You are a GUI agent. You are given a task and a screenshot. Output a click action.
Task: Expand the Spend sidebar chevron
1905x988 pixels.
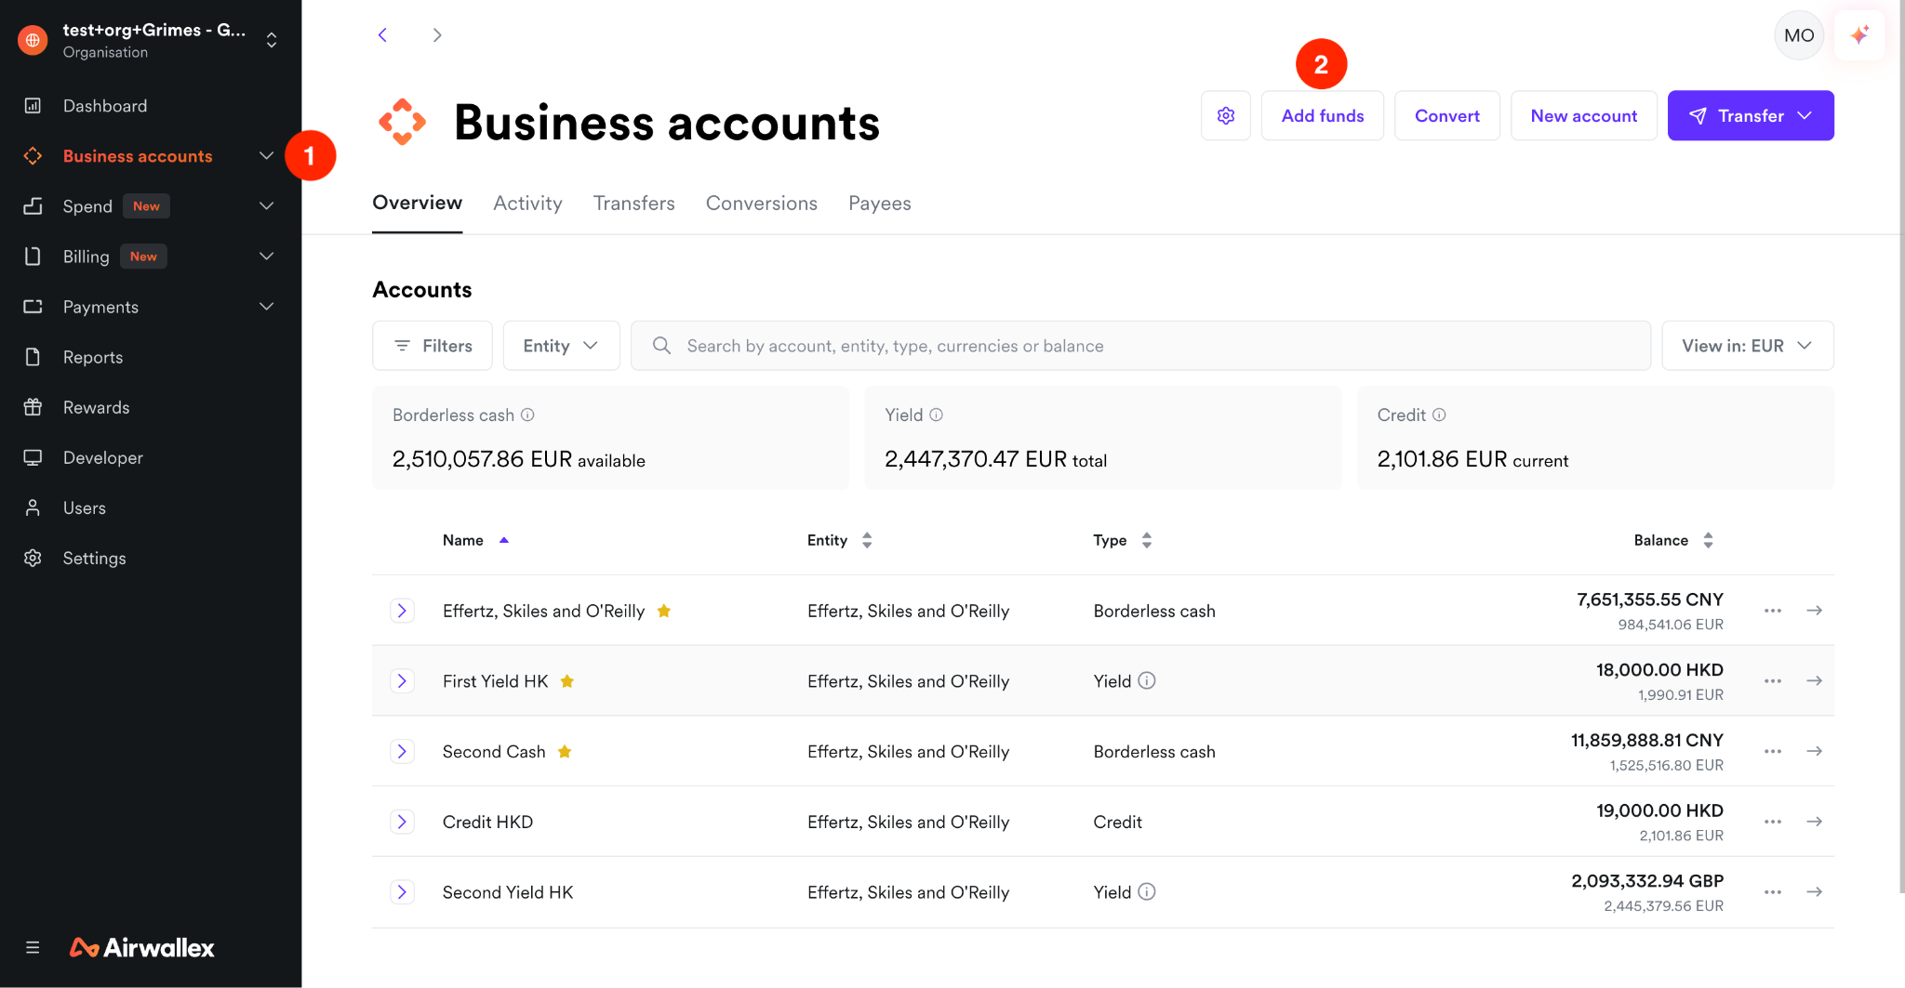(266, 206)
